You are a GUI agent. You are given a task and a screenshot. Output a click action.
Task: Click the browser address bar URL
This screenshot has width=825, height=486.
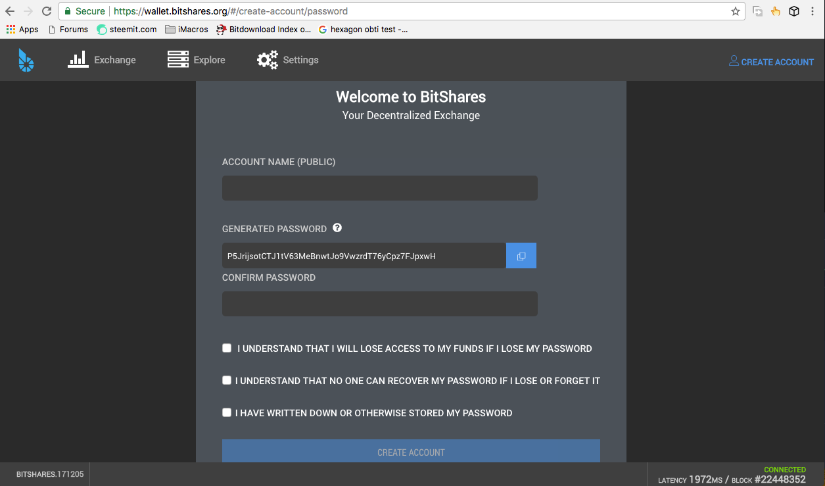pyautogui.click(x=231, y=11)
